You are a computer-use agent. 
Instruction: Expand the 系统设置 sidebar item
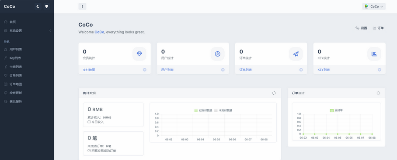(x=27, y=31)
